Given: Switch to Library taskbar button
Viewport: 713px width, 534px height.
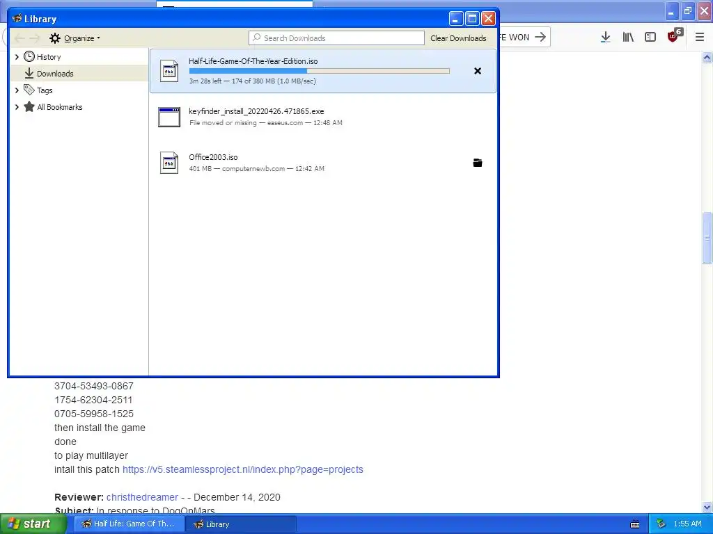Looking at the screenshot, I should pyautogui.click(x=241, y=524).
